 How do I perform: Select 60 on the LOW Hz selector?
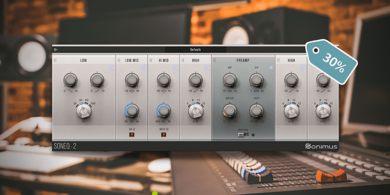coord(87,100)
